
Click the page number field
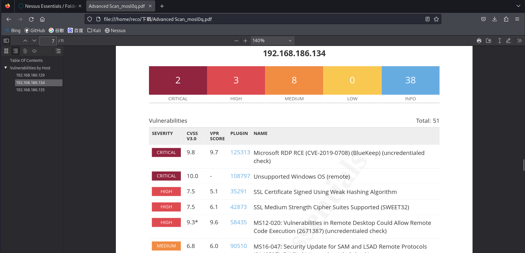tap(48, 41)
